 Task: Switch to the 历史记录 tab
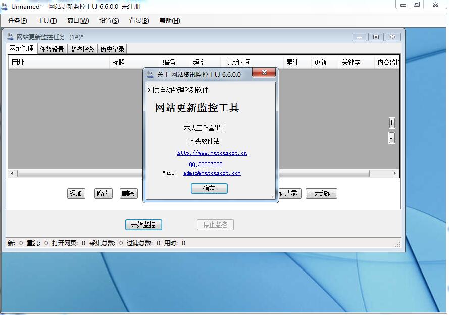(x=112, y=49)
